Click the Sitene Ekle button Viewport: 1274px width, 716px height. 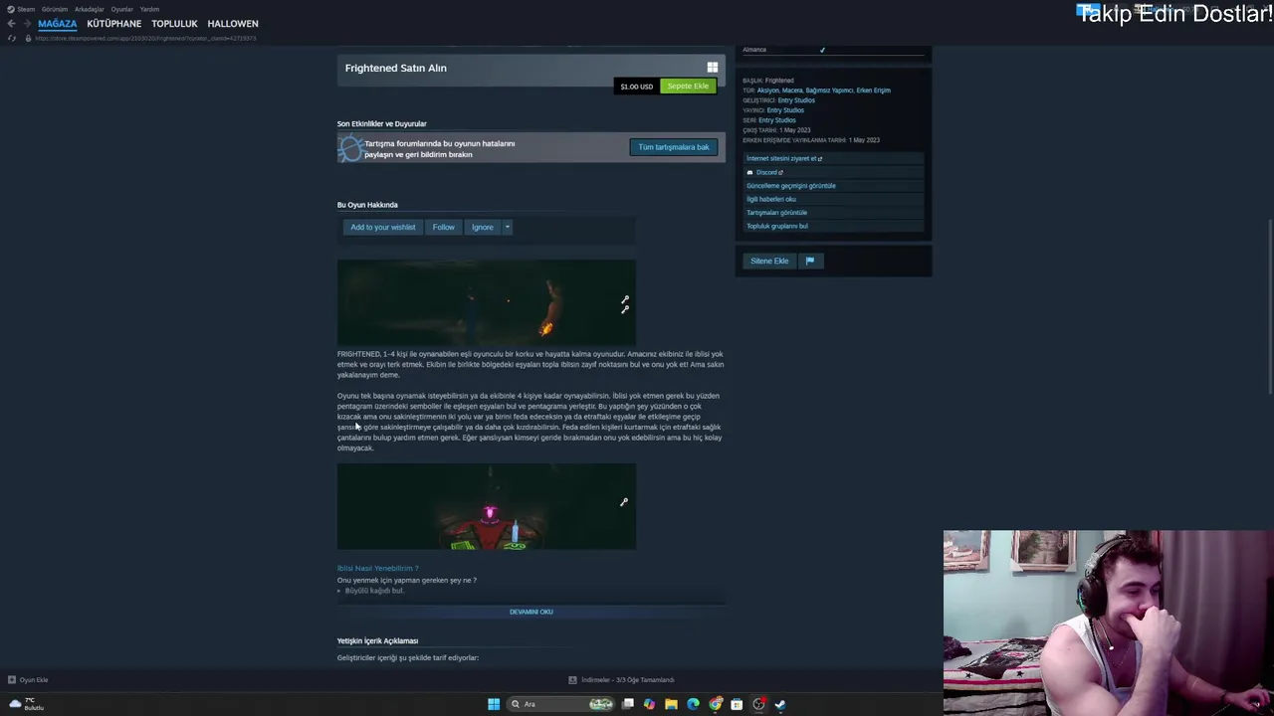769,261
